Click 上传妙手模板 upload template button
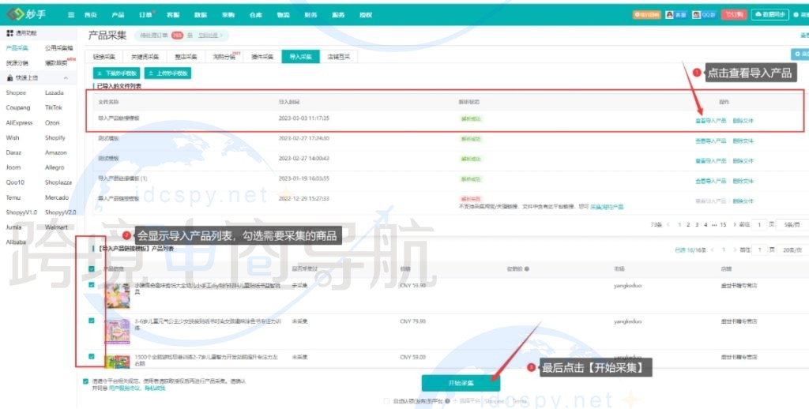The height and width of the screenshot is (409, 809). tap(168, 73)
